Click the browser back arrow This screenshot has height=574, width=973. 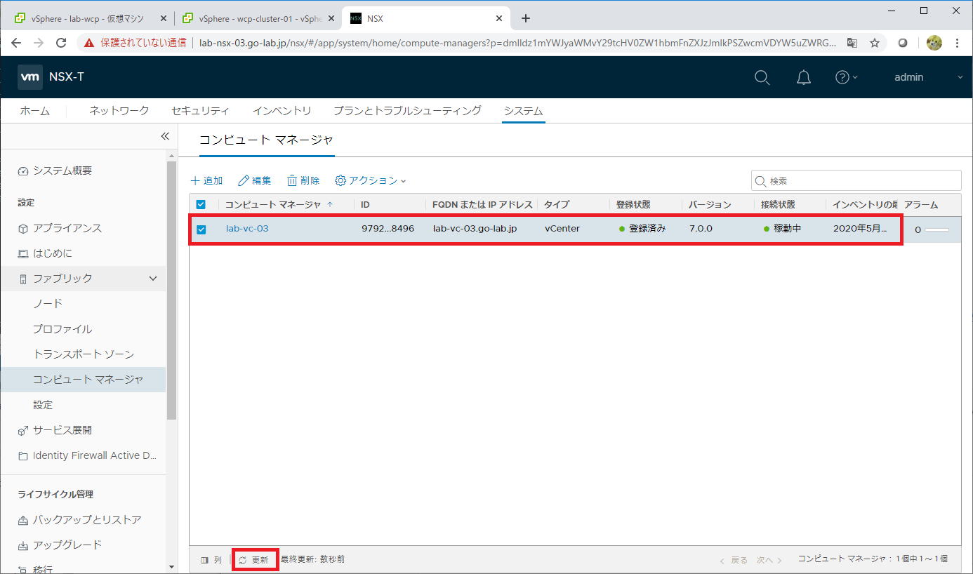[15, 43]
